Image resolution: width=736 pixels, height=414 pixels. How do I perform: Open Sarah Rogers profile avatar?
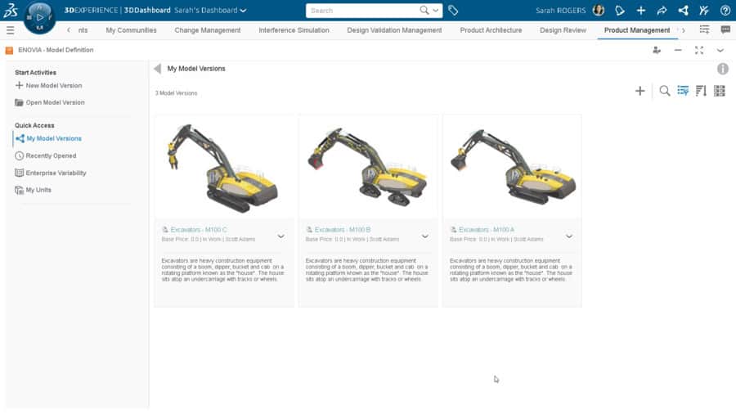click(x=599, y=11)
